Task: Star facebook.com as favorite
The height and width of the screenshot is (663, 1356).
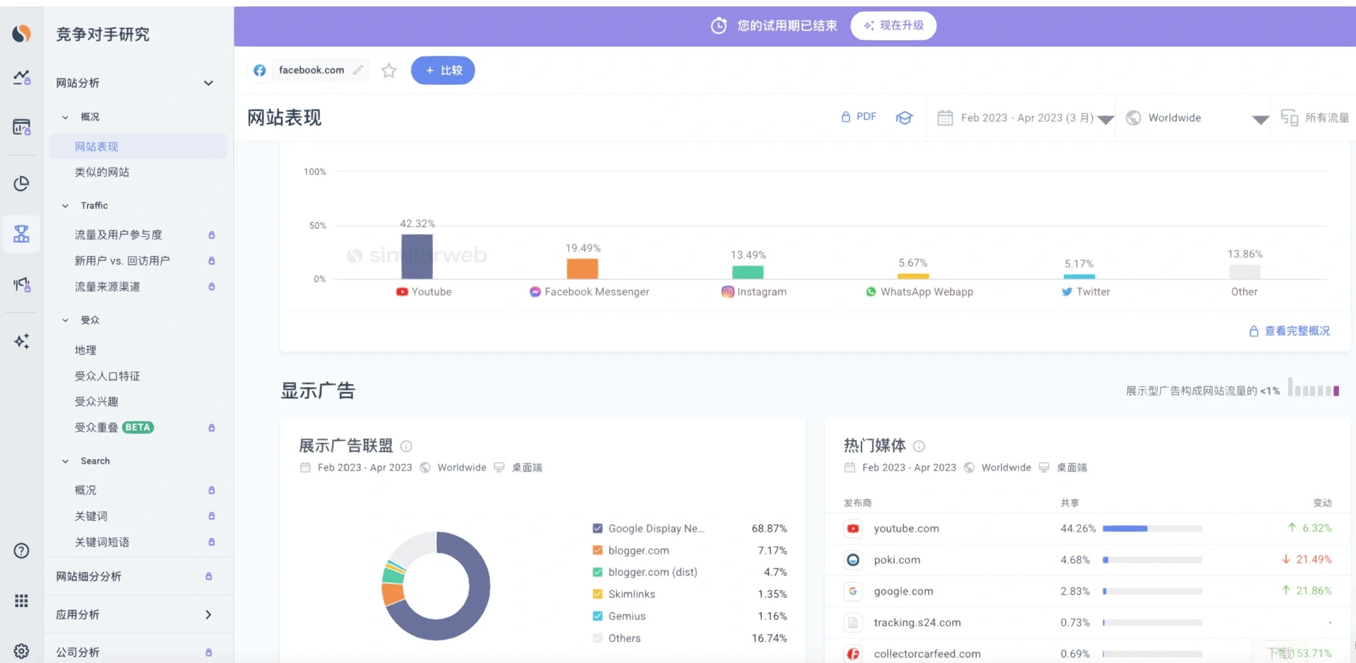Action: (x=388, y=70)
